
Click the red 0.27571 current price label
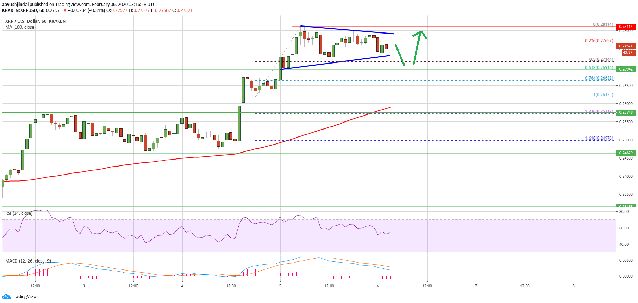tap(626, 46)
